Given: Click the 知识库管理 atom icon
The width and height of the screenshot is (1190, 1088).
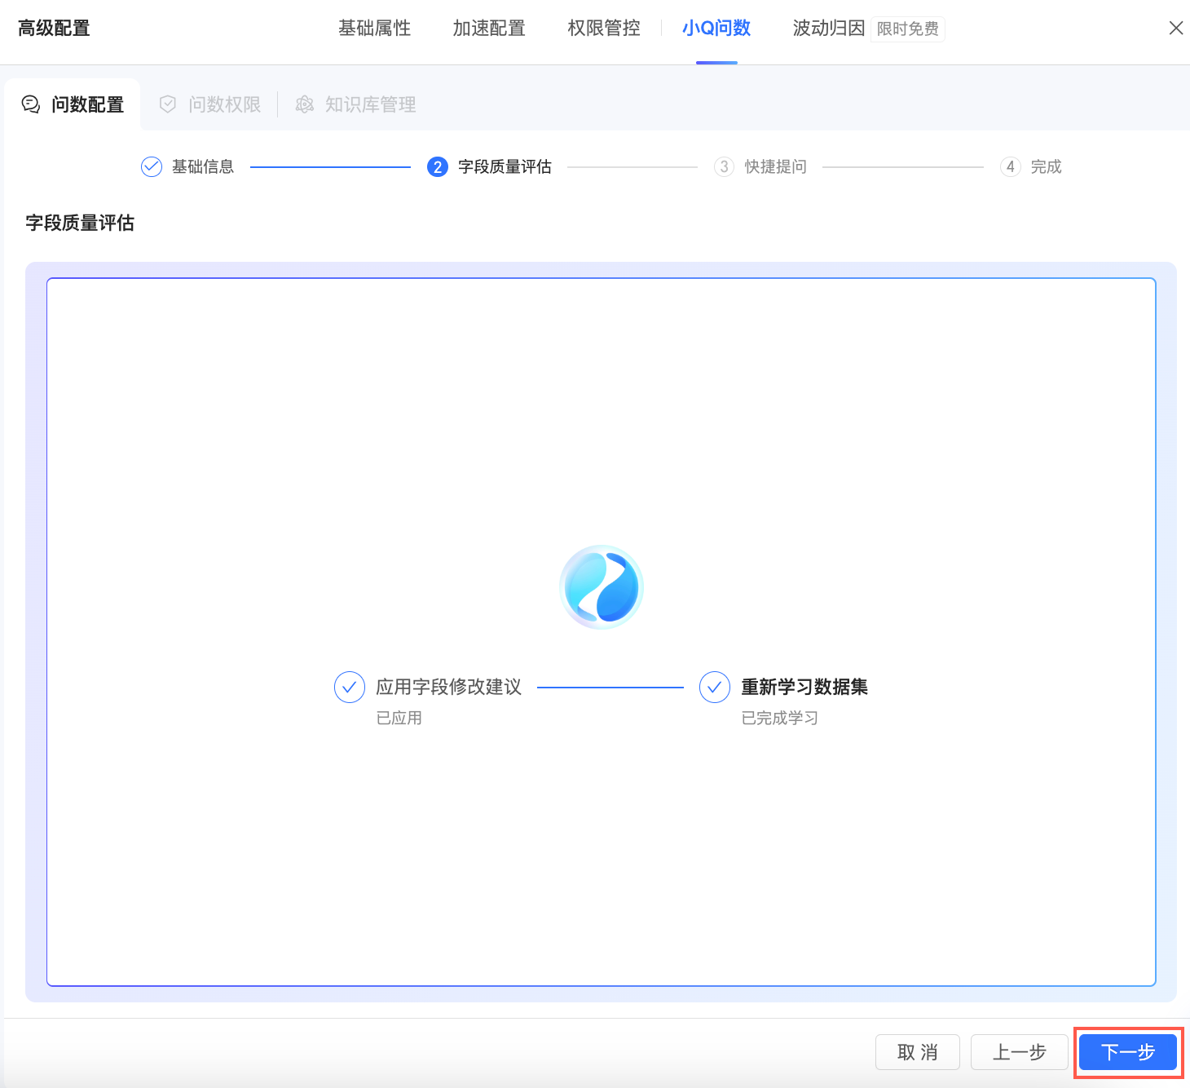Looking at the screenshot, I should point(305,104).
